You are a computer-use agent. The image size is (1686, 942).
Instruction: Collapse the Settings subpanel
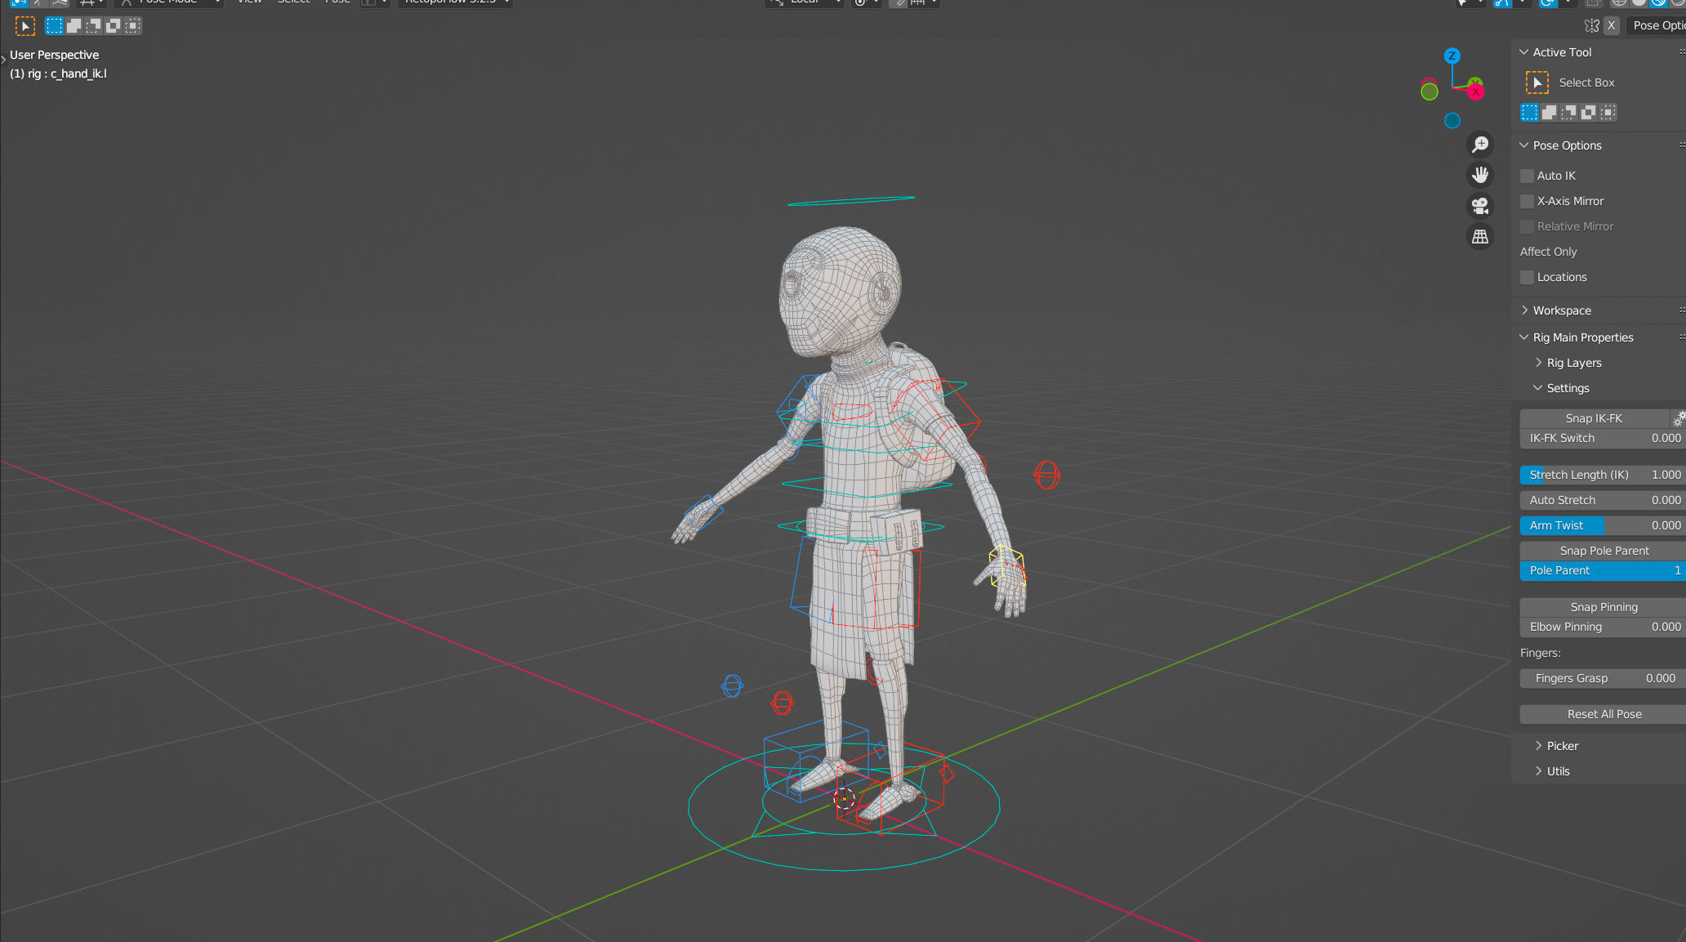[x=1538, y=388]
